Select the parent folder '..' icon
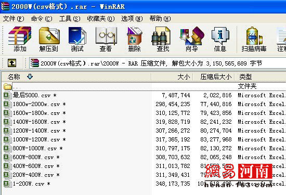Screen dimensions: 286x195 pos(7,86)
